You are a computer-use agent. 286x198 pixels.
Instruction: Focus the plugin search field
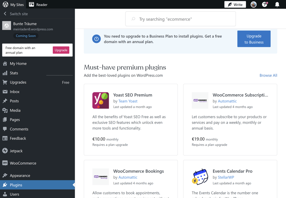tap(181, 19)
